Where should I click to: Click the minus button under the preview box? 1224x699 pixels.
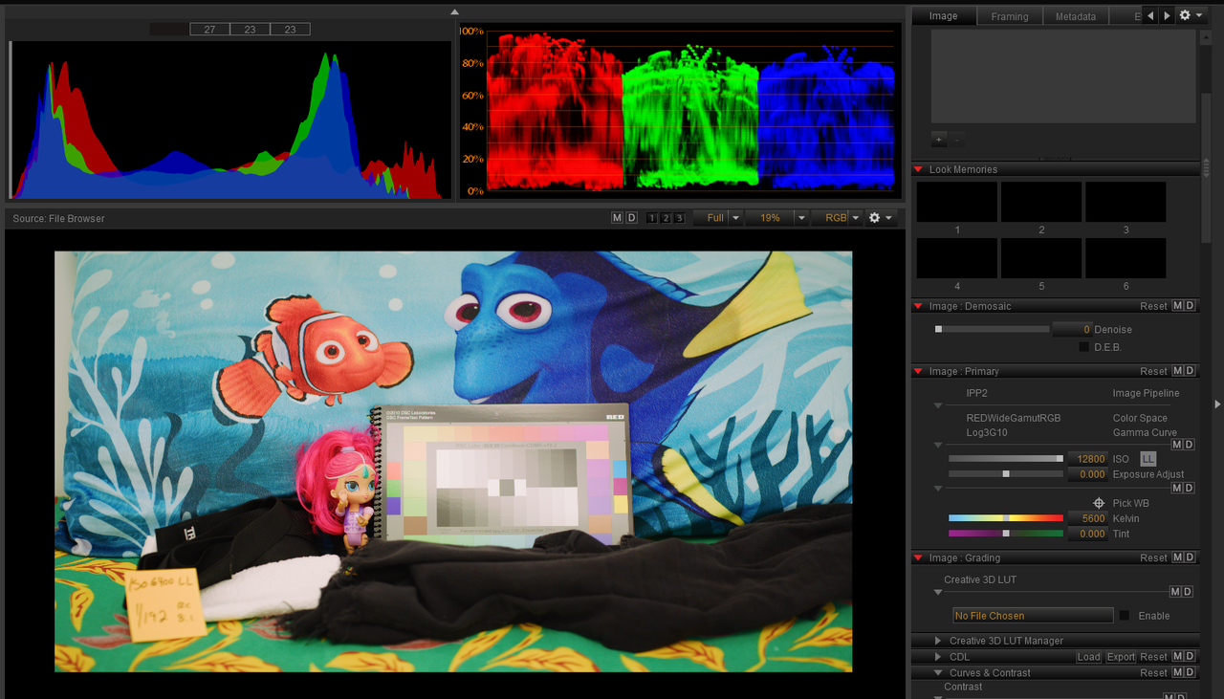(957, 140)
